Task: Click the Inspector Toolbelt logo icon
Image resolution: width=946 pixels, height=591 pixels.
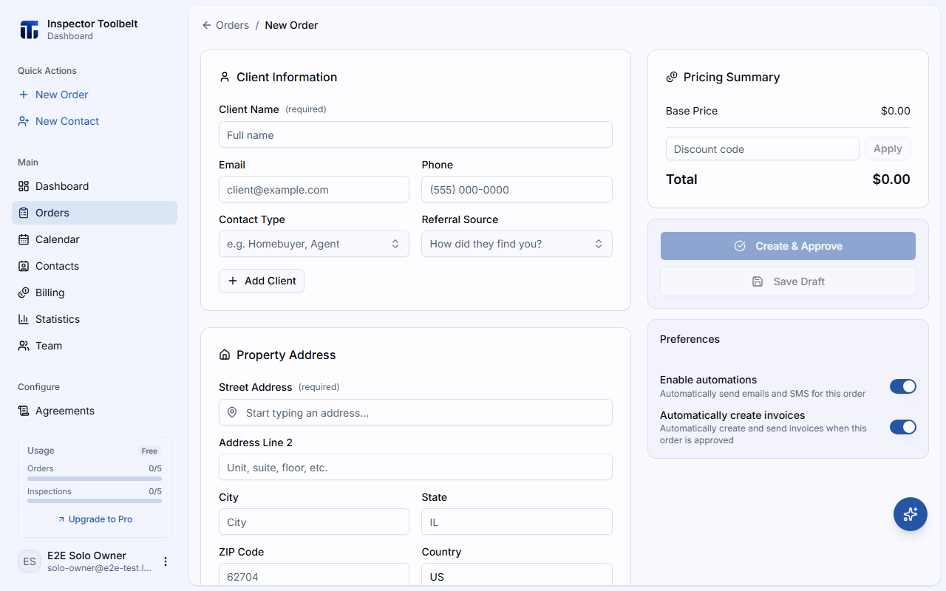Action: tap(29, 30)
